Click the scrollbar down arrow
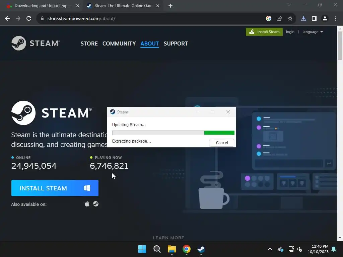The height and width of the screenshot is (257, 343). pyautogui.click(x=340, y=238)
